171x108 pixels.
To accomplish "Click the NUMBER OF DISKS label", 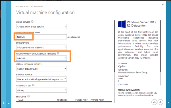I will (123, 77).
